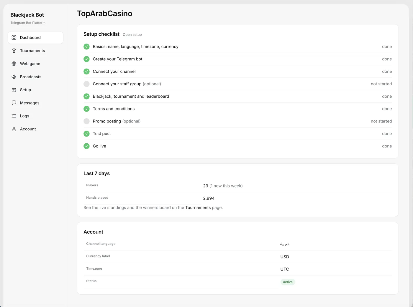Click the Account person icon
Screen dimensions: 413x307
pos(14,129)
